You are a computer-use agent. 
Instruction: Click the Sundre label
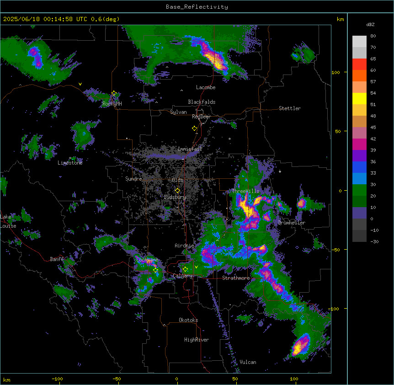tap(133, 179)
